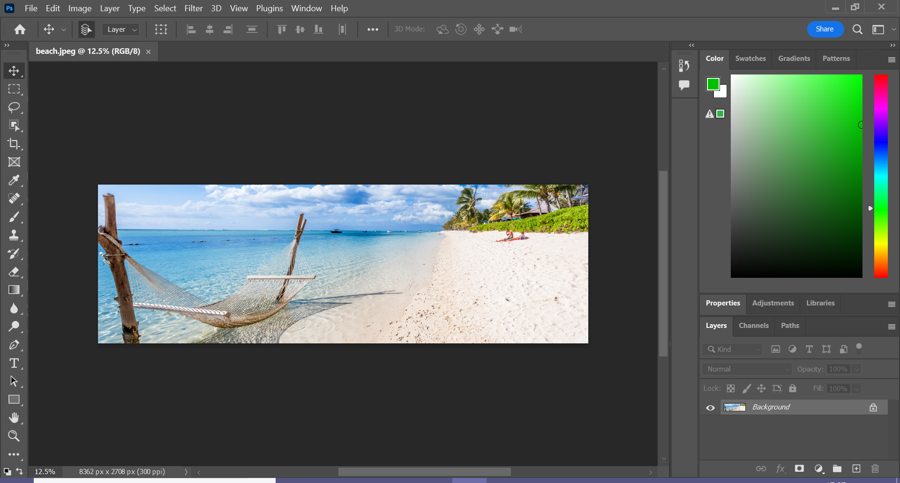Click the Search magnifier icon
The height and width of the screenshot is (483, 900).
point(857,30)
